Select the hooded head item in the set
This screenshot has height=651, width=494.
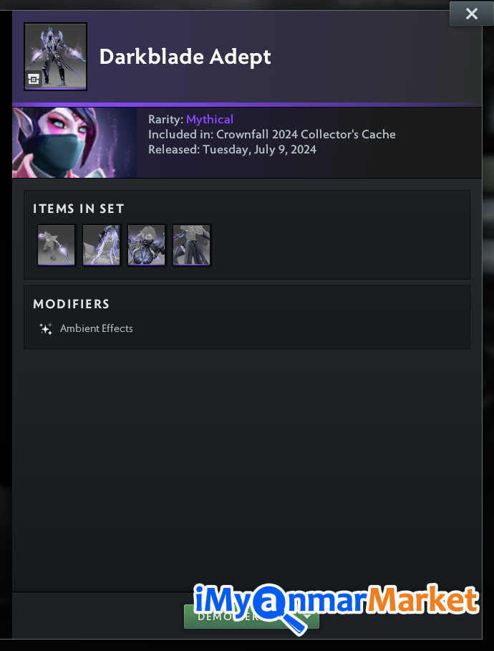101,244
